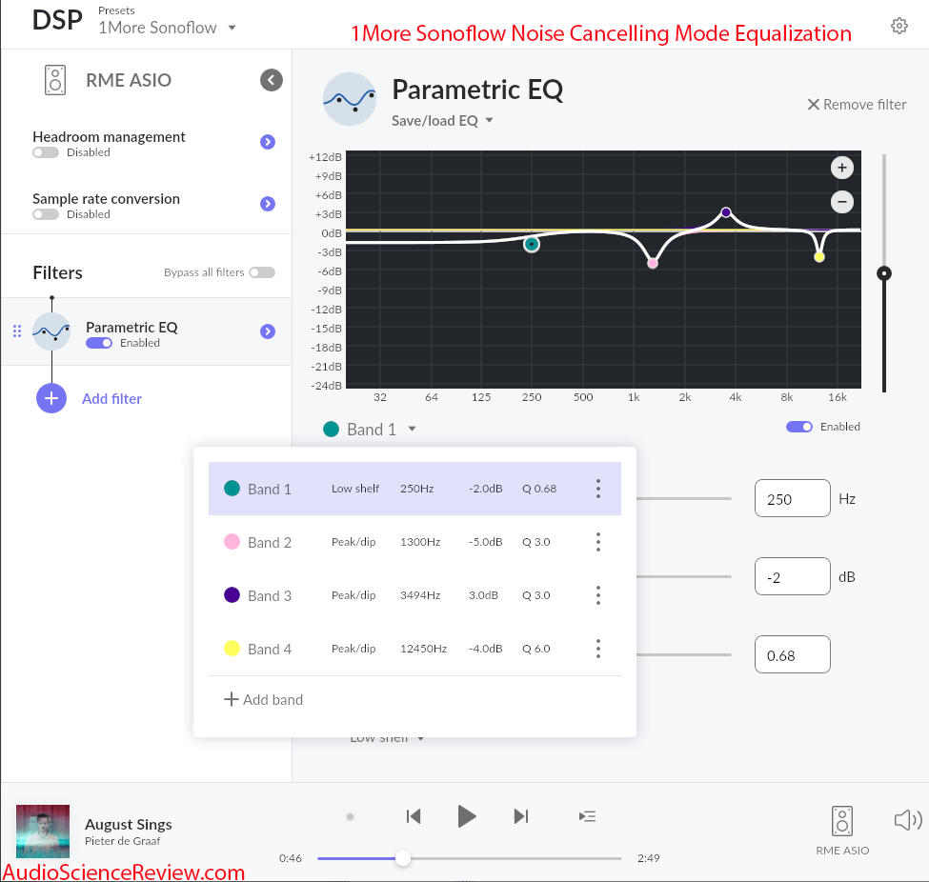
Task: Click the small dot left of previous track
Action: pos(350,817)
